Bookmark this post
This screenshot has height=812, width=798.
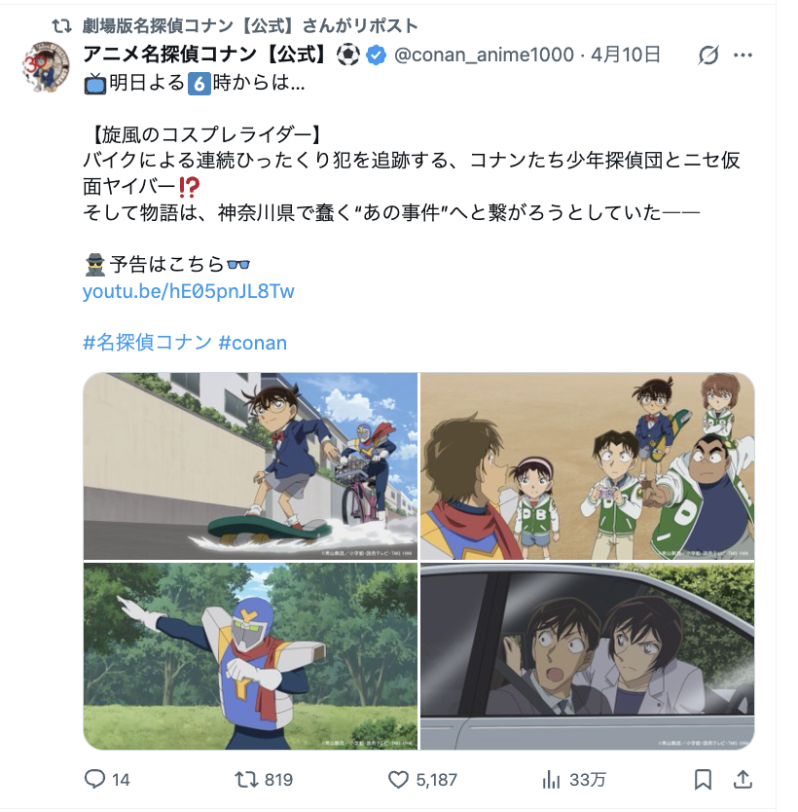[x=703, y=779]
